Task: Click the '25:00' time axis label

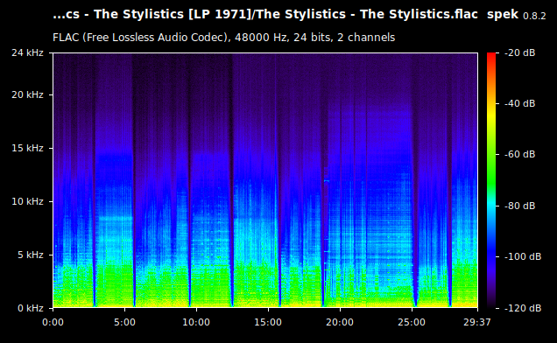Action: (412, 322)
